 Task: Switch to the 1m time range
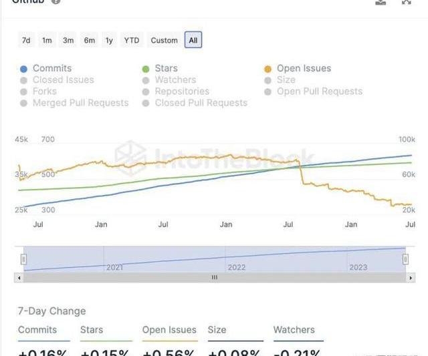(x=47, y=40)
